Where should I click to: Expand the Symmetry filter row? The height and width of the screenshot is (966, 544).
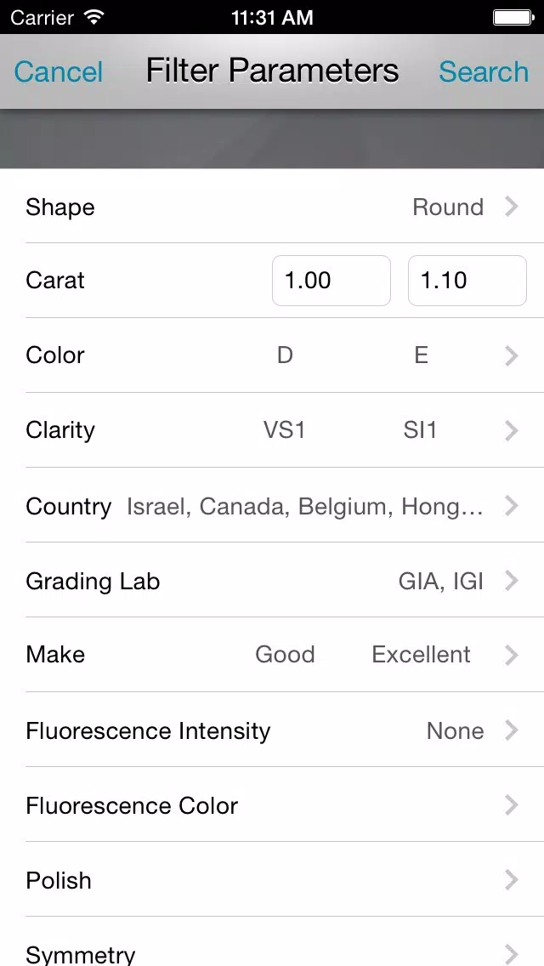click(x=272, y=942)
